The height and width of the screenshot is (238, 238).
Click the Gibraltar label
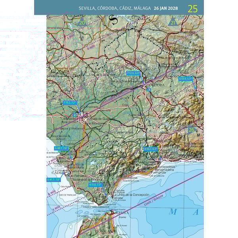[119, 198]
